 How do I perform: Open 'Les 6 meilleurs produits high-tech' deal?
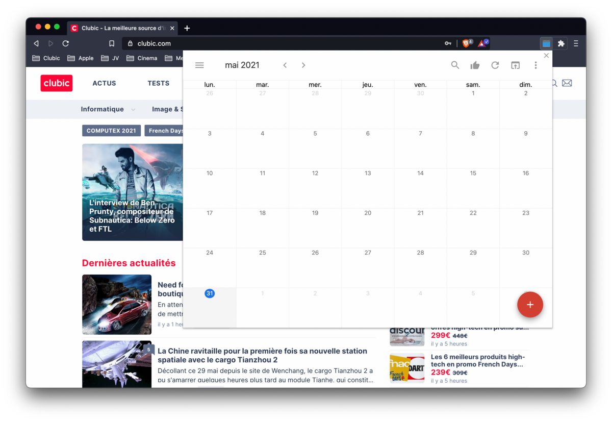(477, 361)
